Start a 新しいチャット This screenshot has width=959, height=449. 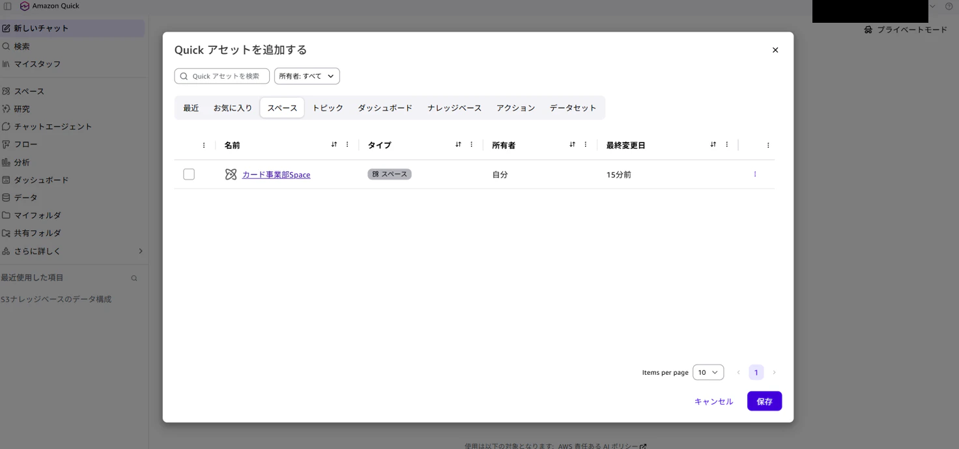pos(72,28)
